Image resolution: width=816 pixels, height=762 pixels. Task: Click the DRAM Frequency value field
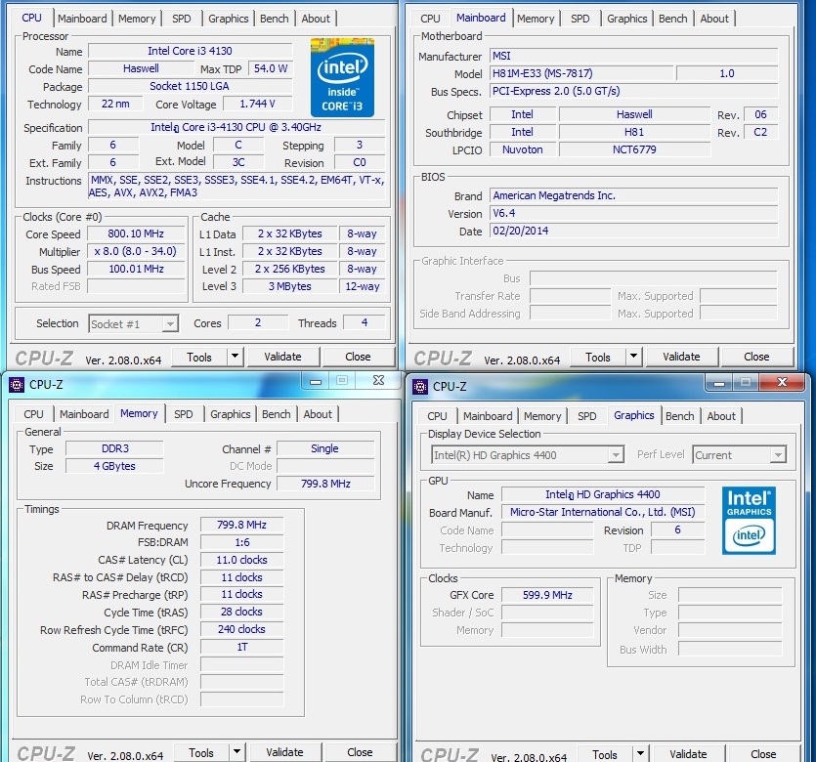[x=241, y=525]
